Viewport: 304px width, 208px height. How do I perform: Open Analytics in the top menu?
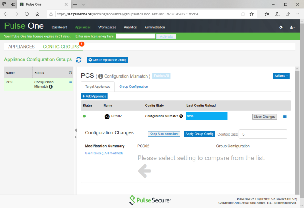click(130, 28)
